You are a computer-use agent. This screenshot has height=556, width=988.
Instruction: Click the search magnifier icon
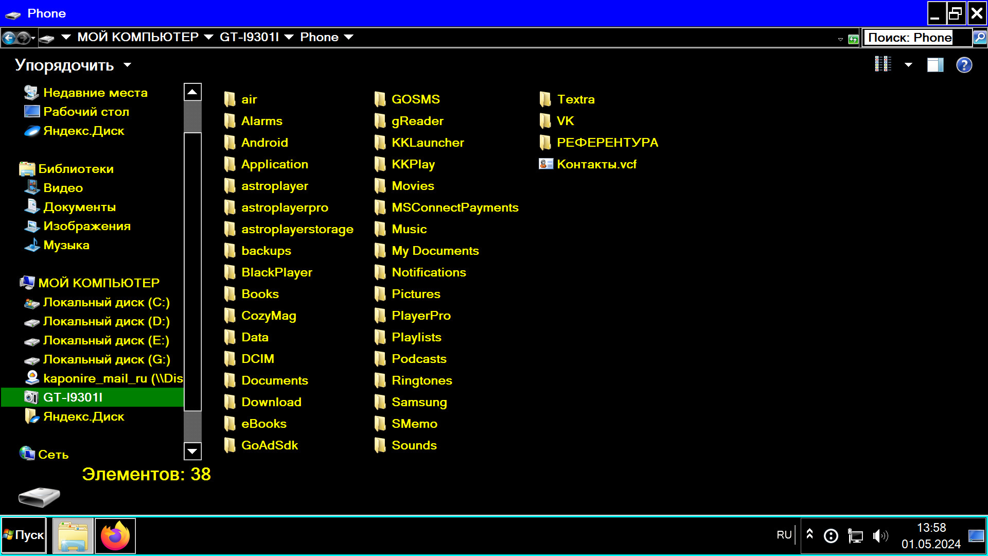[x=980, y=38]
